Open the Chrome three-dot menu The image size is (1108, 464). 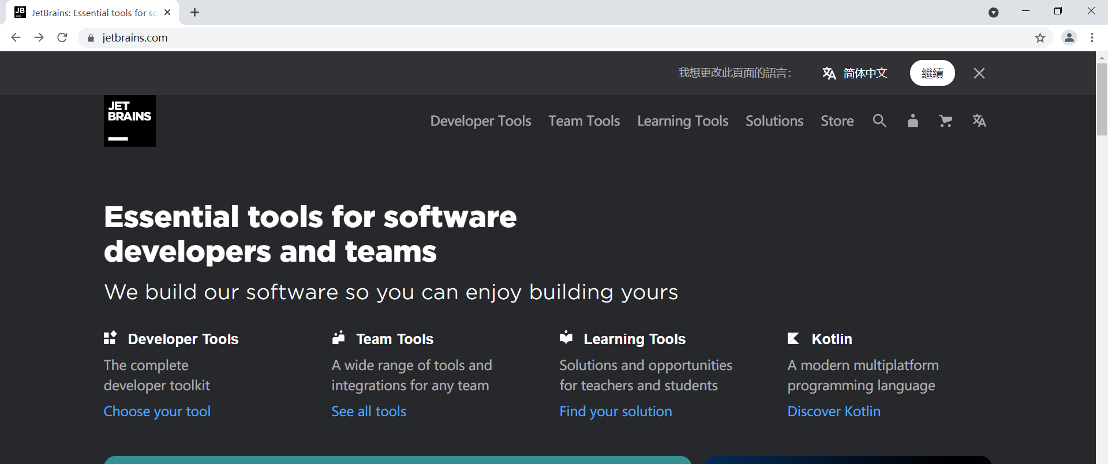tap(1092, 37)
